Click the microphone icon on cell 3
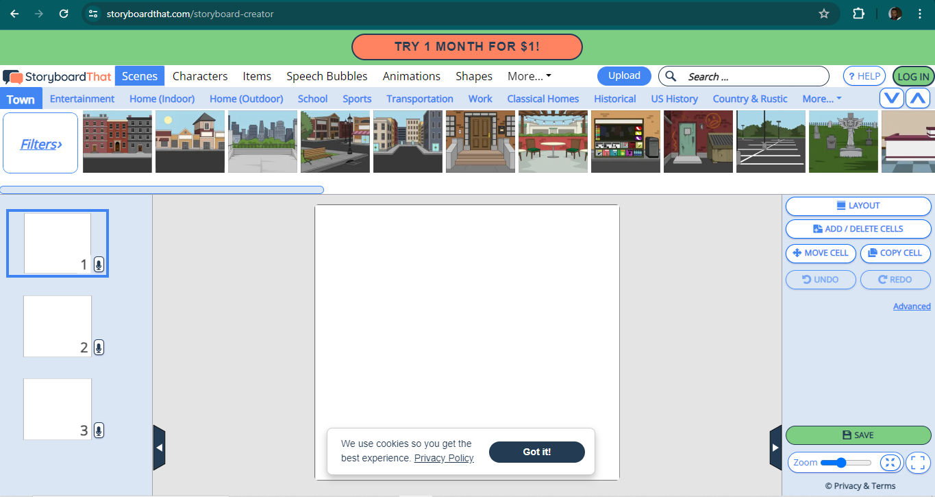This screenshot has width=935, height=497. 99,431
